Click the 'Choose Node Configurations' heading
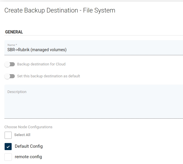This screenshot has height=164, width=183. [28, 127]
